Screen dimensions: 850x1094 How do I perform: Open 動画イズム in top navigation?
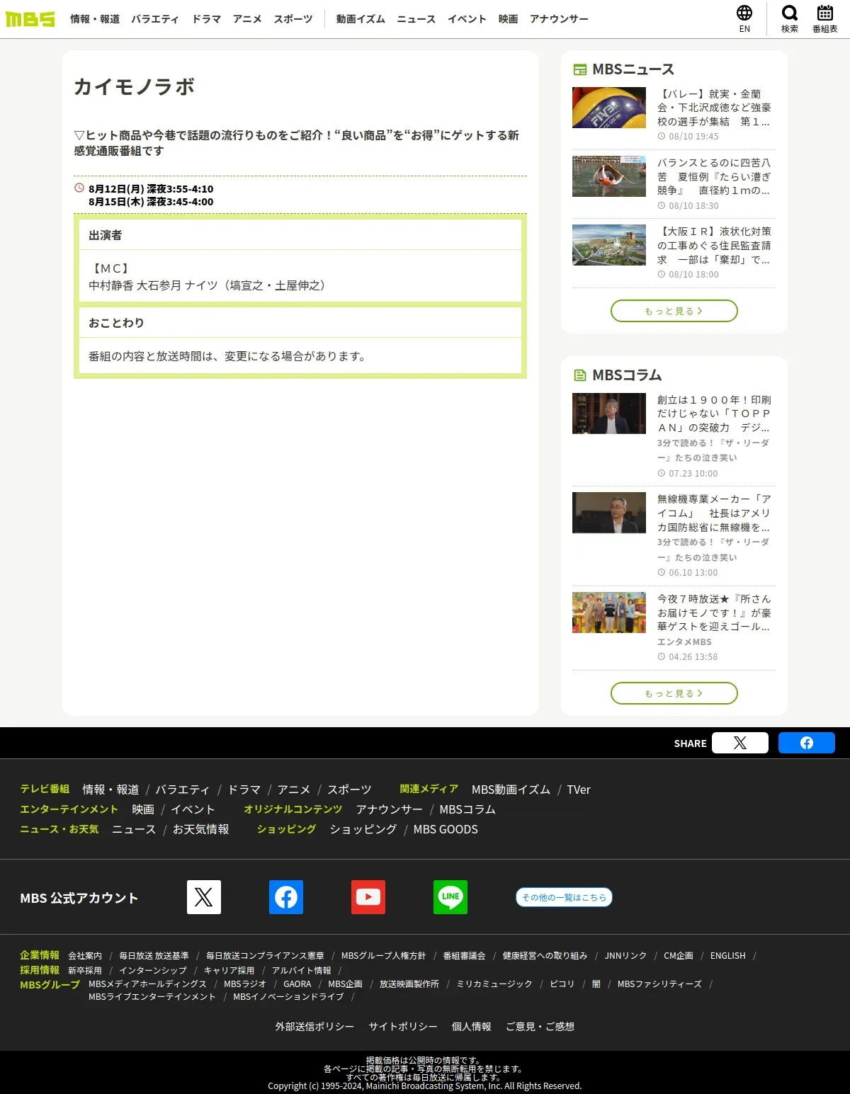[361, 19]
